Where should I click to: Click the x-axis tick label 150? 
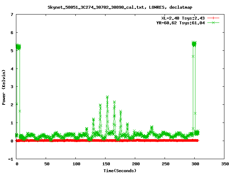coord(106,164)
